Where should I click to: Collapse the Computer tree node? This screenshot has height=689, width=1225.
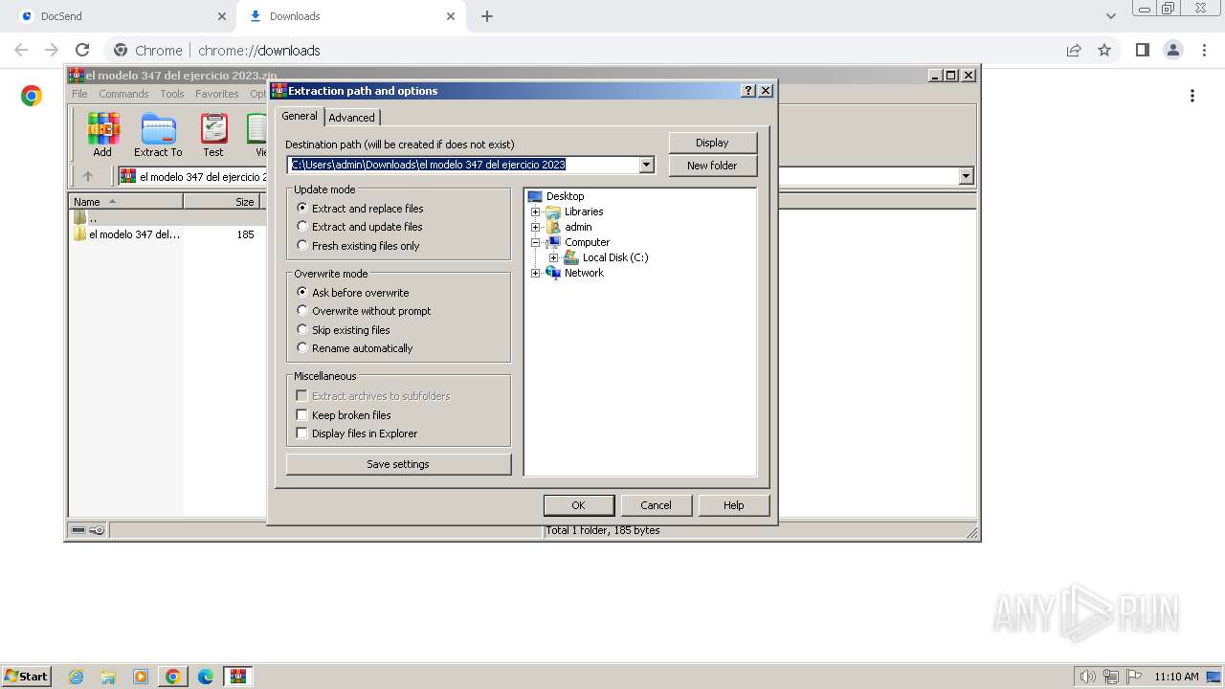(x=536, y=242)
